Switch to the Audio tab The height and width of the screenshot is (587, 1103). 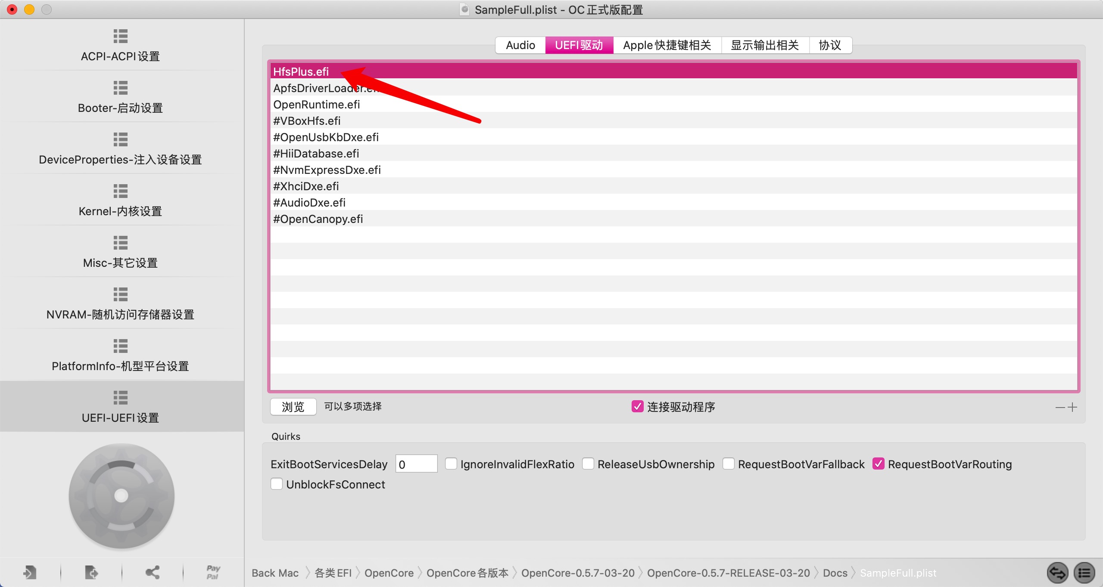(520, 45)
